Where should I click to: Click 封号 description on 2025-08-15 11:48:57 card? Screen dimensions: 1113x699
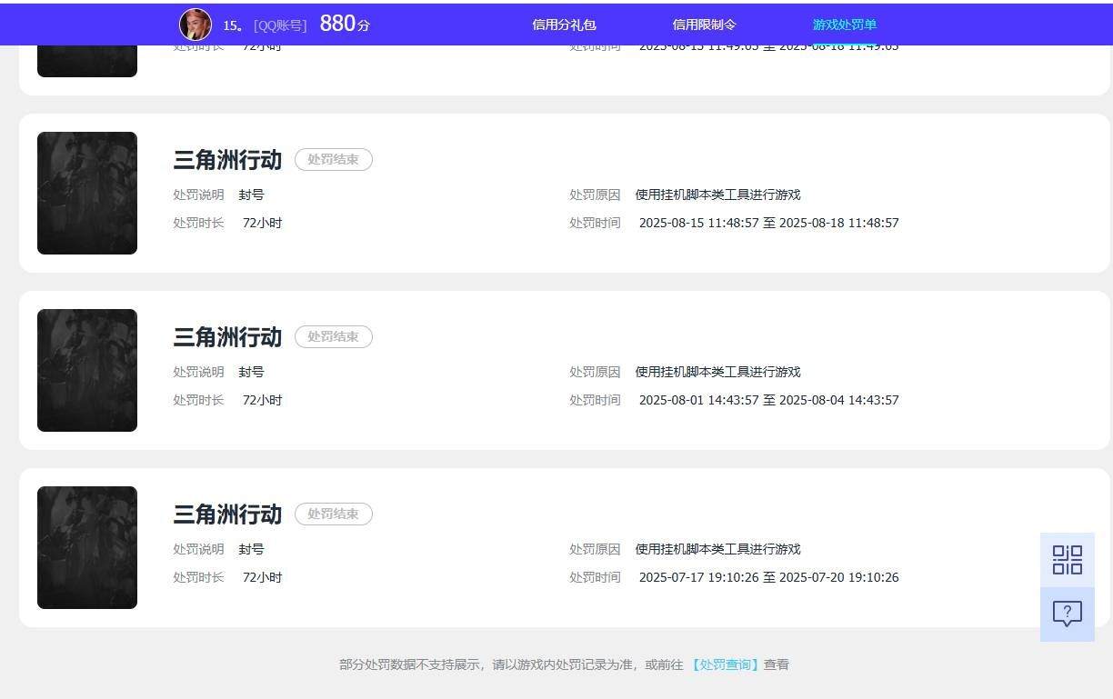252,195
